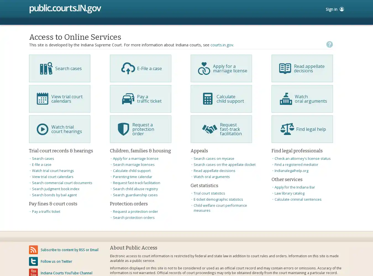Viewport: 373px width, 276px height.
Task: Click the Watch trial court hearings play icon
Action: pos(43,129)
